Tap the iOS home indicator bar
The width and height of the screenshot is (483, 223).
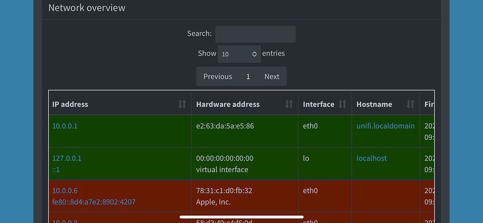pyautogui.click(x=241, y=217)
